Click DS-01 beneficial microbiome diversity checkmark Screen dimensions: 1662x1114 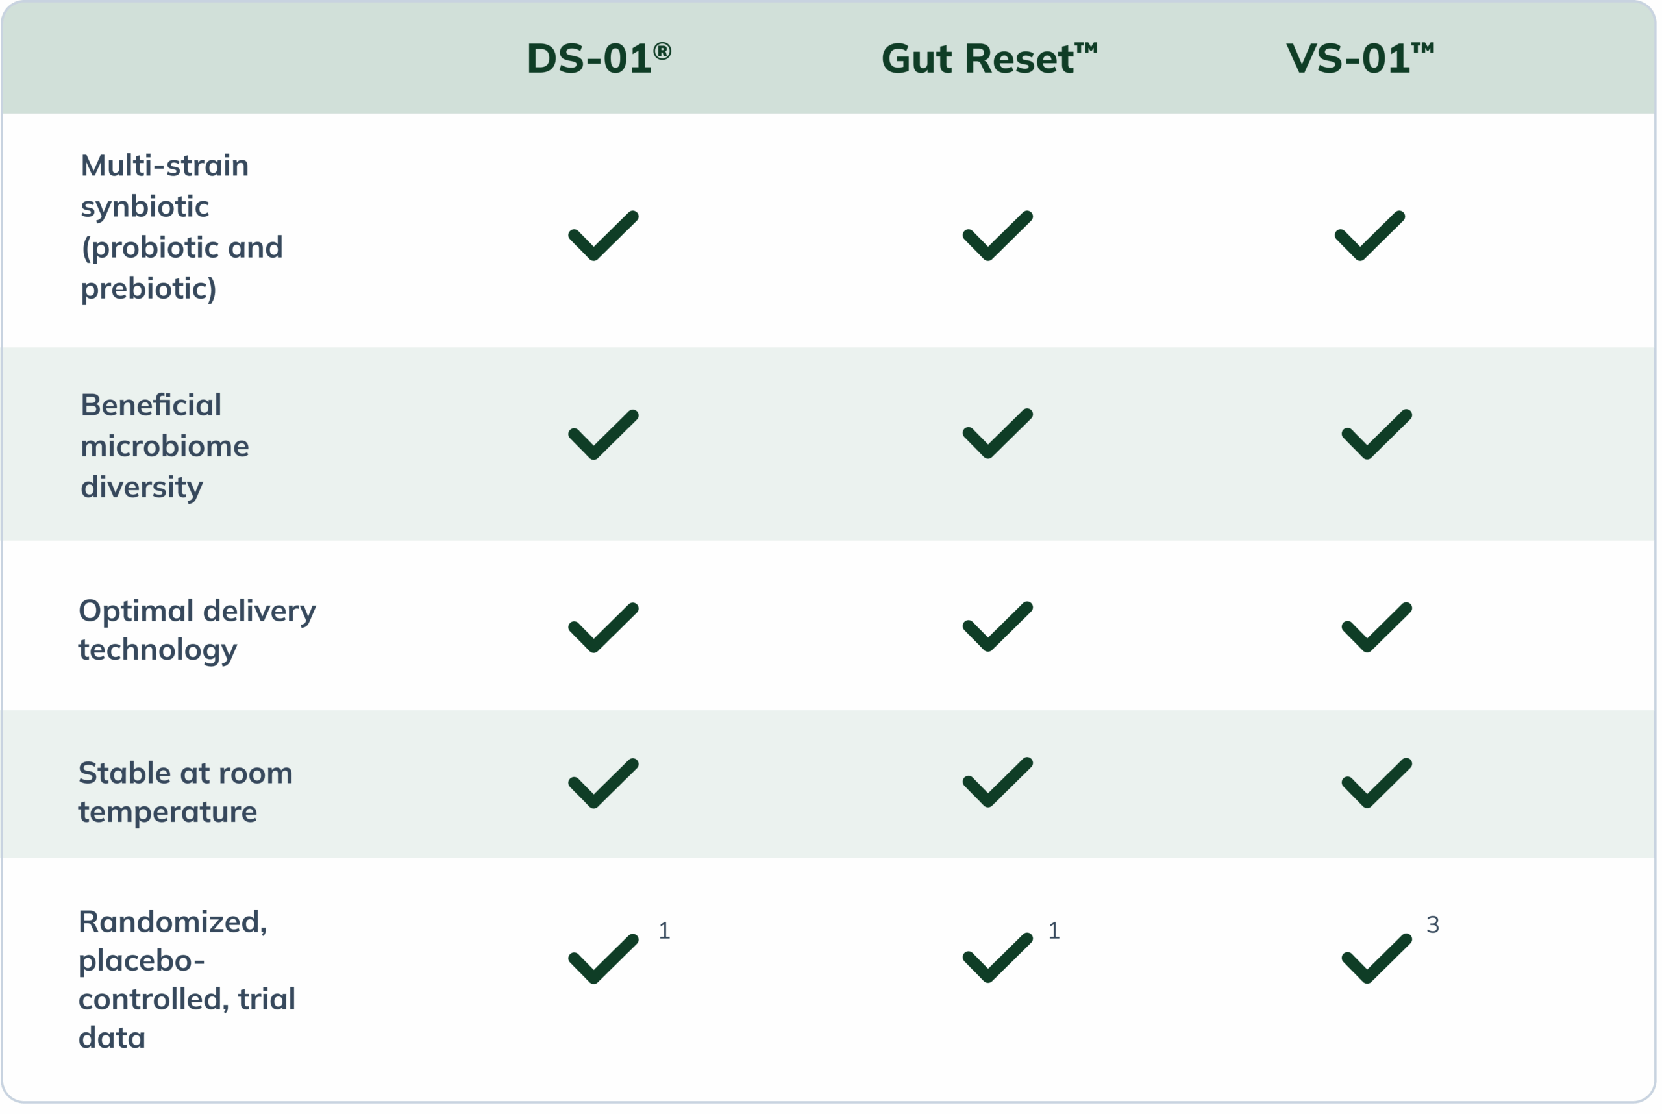point(602,435)
